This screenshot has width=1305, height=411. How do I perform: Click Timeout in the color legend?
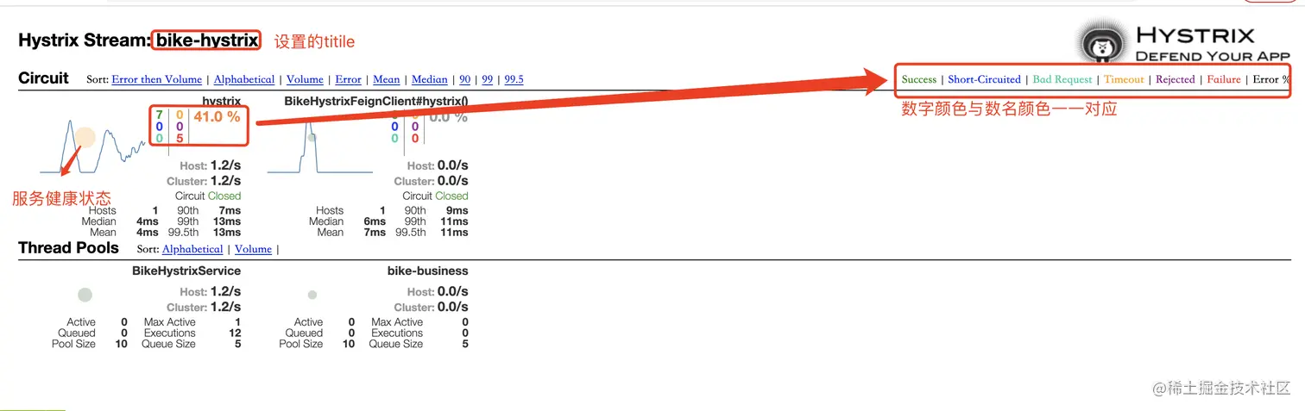click(1124, 79)
